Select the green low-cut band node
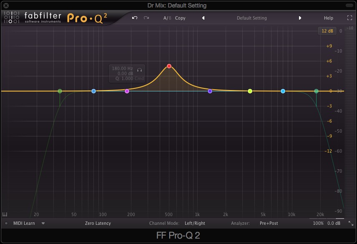This screenshot has height=244, width=357. (x=60, y=91)
